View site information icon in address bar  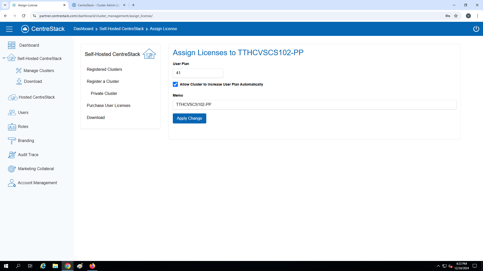tap(34, 16)
